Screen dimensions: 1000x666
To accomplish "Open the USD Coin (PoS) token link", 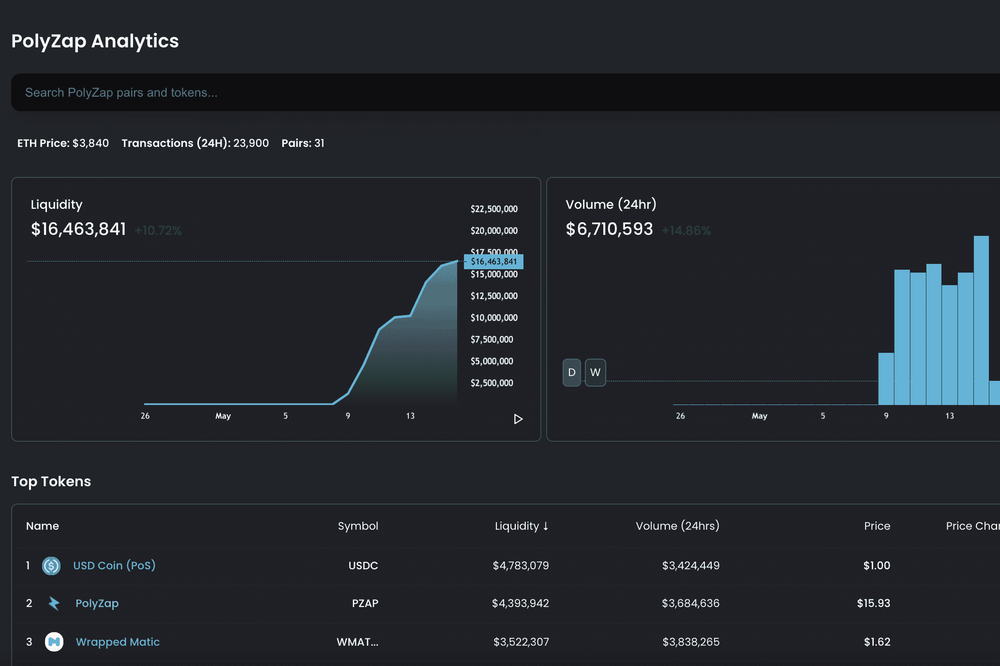I will [x=114, y=565].
